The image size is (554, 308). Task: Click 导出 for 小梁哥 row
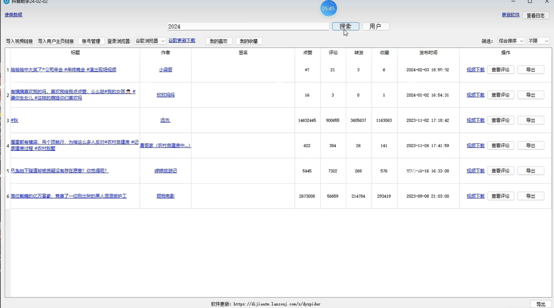click(531, 70)
